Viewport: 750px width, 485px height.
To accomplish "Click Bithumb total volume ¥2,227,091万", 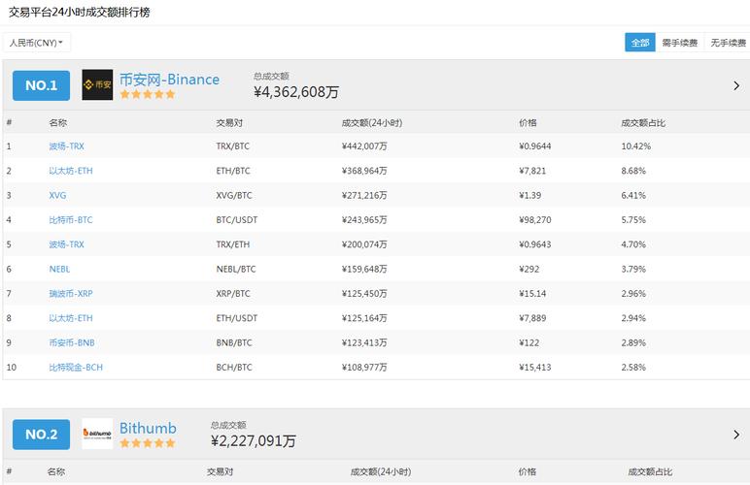I will tap(253, 440).
